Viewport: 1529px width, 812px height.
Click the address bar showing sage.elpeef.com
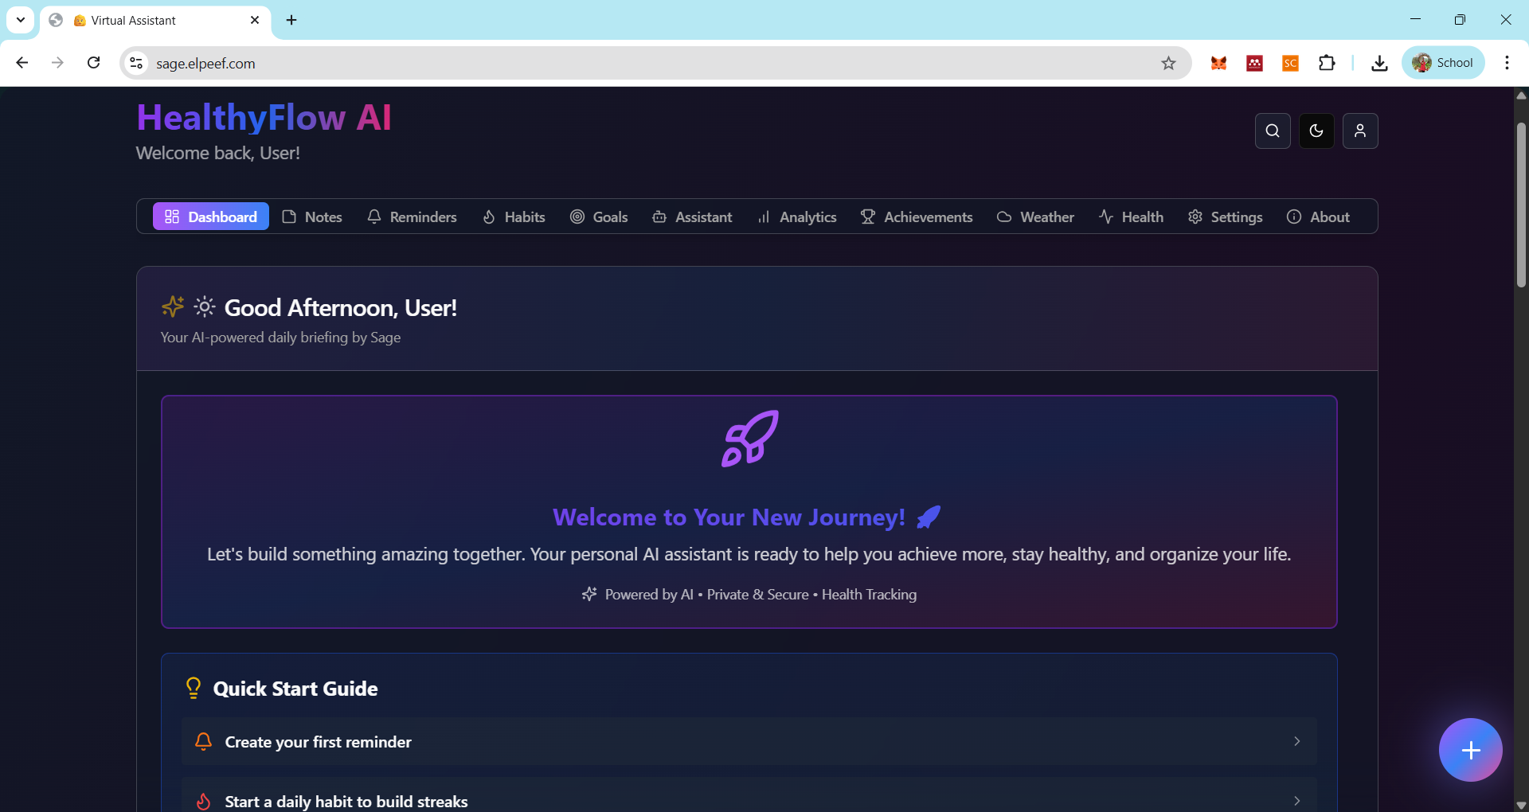click(655, 63)
